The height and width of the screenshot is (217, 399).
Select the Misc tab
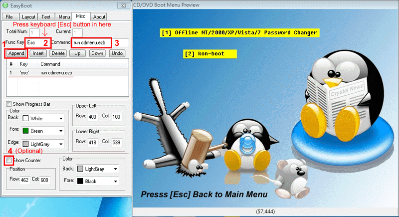pos(81,16)
